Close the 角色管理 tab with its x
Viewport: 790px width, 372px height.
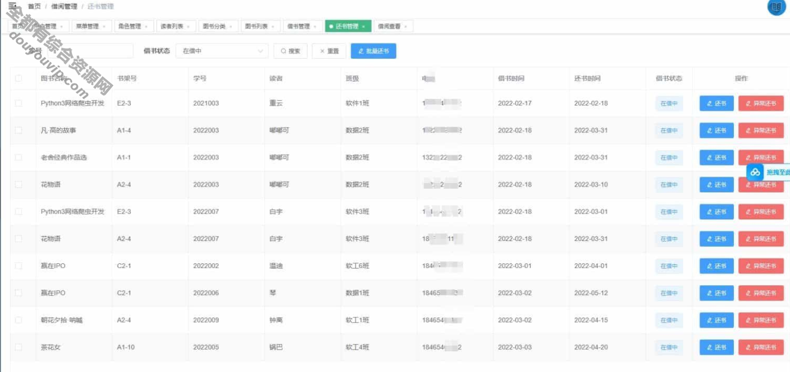point(146,27)
